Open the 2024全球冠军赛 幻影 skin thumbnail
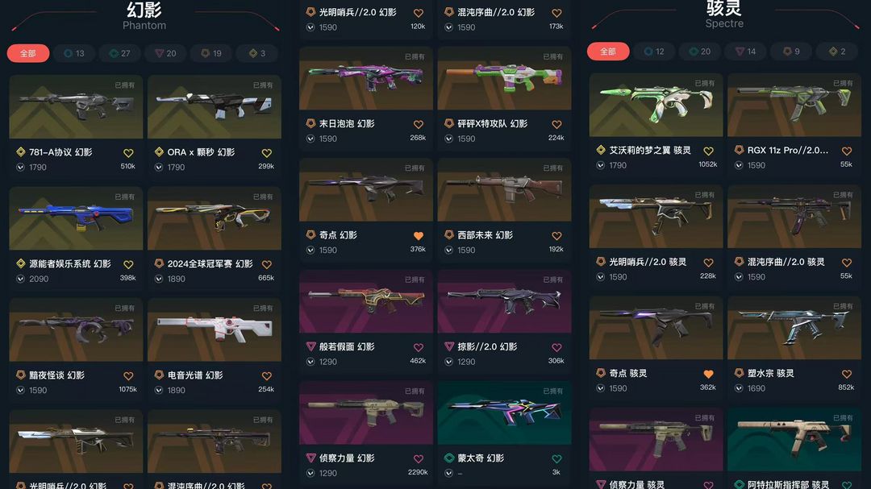 coord(215,218)
